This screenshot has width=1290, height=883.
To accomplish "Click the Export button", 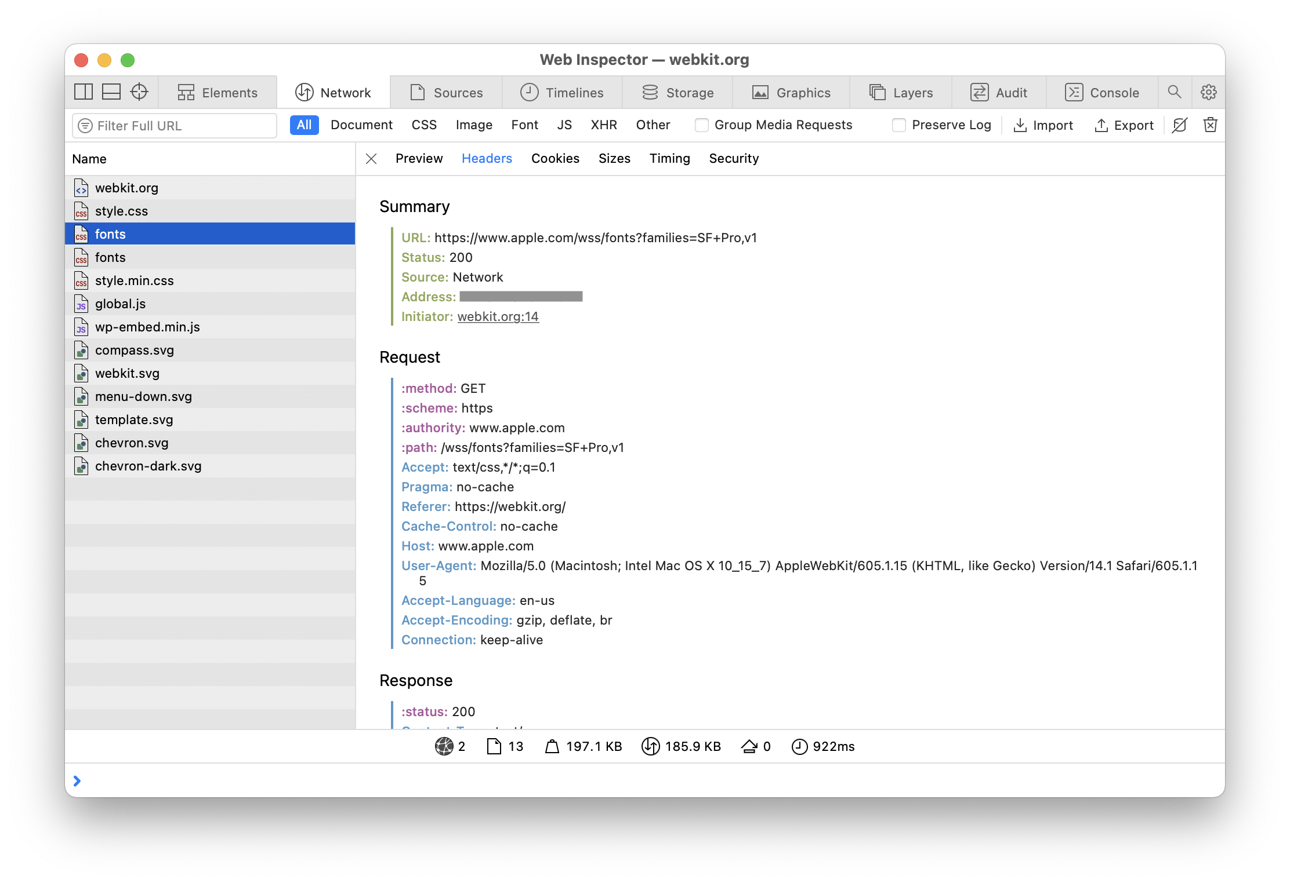I will [1124, 125].
